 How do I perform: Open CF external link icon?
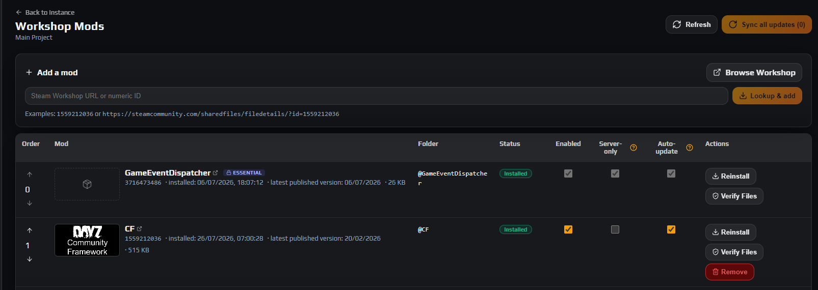tap(140, 229)
